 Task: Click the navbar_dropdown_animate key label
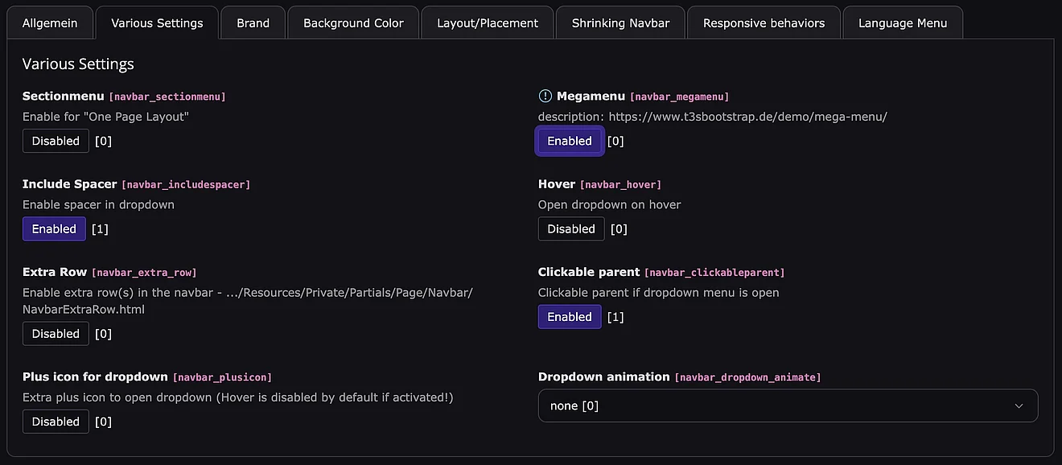[x=747, y=377]
